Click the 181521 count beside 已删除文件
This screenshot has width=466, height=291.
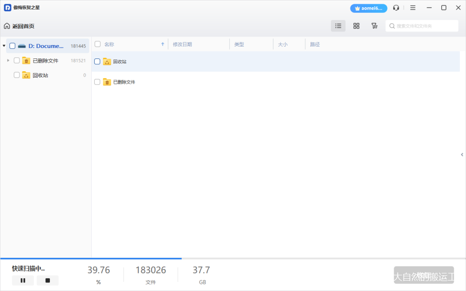pyautogui.click(x=78, y=61)
